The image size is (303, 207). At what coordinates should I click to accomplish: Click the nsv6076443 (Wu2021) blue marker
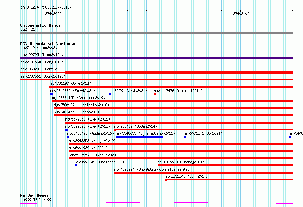(110, 94)
